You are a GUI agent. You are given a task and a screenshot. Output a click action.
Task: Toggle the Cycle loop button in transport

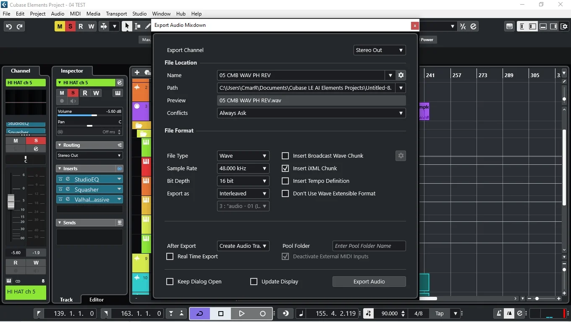pos(200,313)
